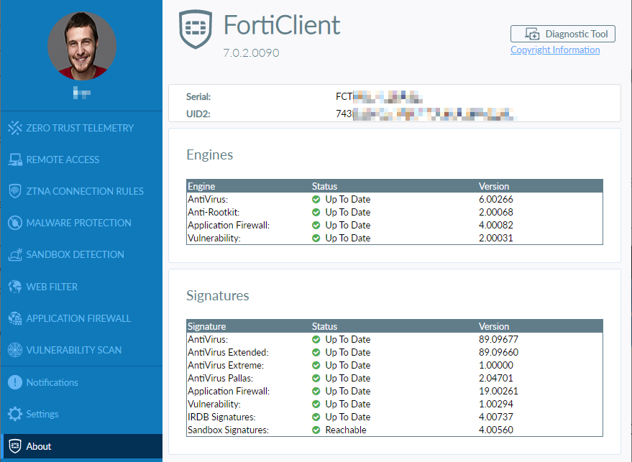Click the shield icon beside About
The width and height of the screenshot is (632, 462).
17,446
